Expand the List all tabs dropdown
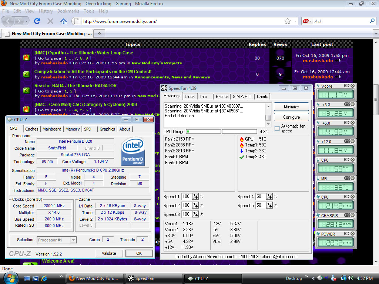The height and width of the screenshot is (284, 379). tap(376, 34)
